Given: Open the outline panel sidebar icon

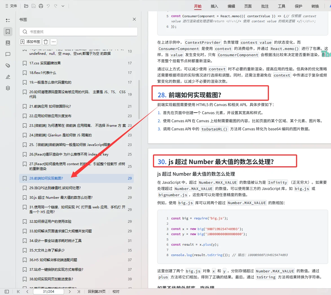Looking at the screenshot, I should point(8,20).
